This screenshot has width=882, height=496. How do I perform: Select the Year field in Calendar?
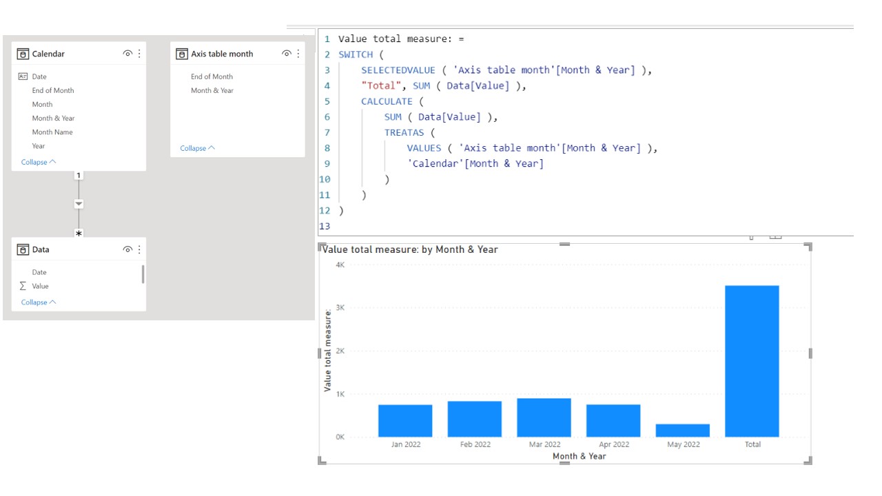(39, 145)
